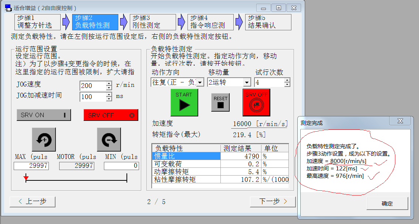
Task: Click the 下一步 next button
Action: pos(273,201)
